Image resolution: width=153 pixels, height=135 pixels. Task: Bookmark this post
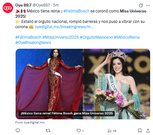pyautogui.click(x=140, y=130)
